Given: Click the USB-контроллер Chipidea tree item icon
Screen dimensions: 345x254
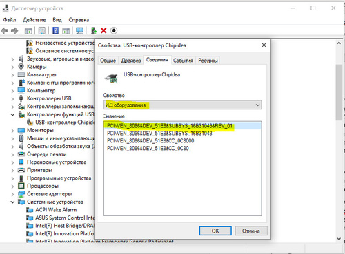Looking at the screenshot, I should click(30, 123).
